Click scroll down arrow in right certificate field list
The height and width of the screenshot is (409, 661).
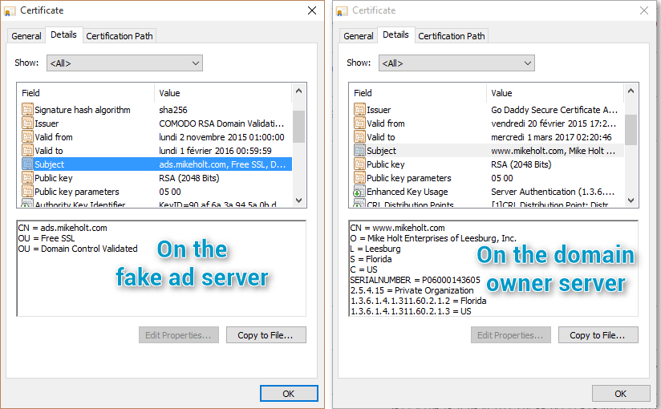631,200
